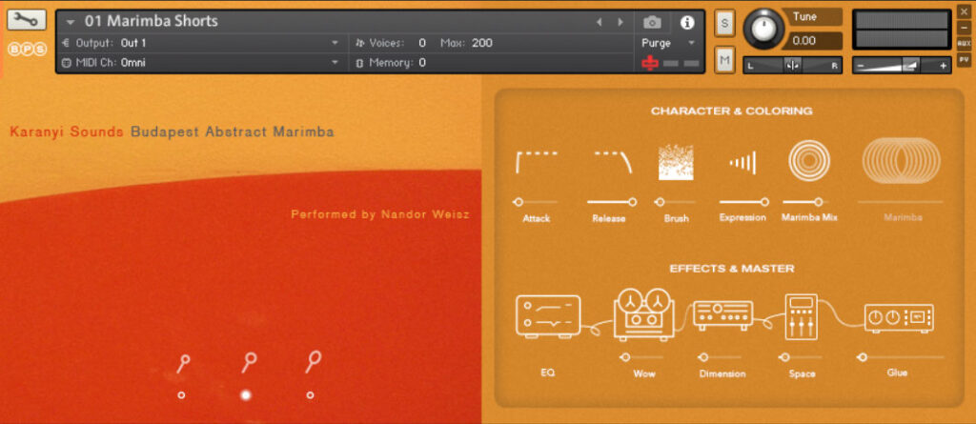Go to next instrument preset arrow
Screen dimensions: 976x424
pos(620,22)
